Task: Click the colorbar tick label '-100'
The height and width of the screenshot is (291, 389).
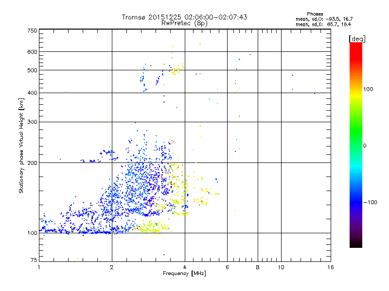Action: click(371, 202)
